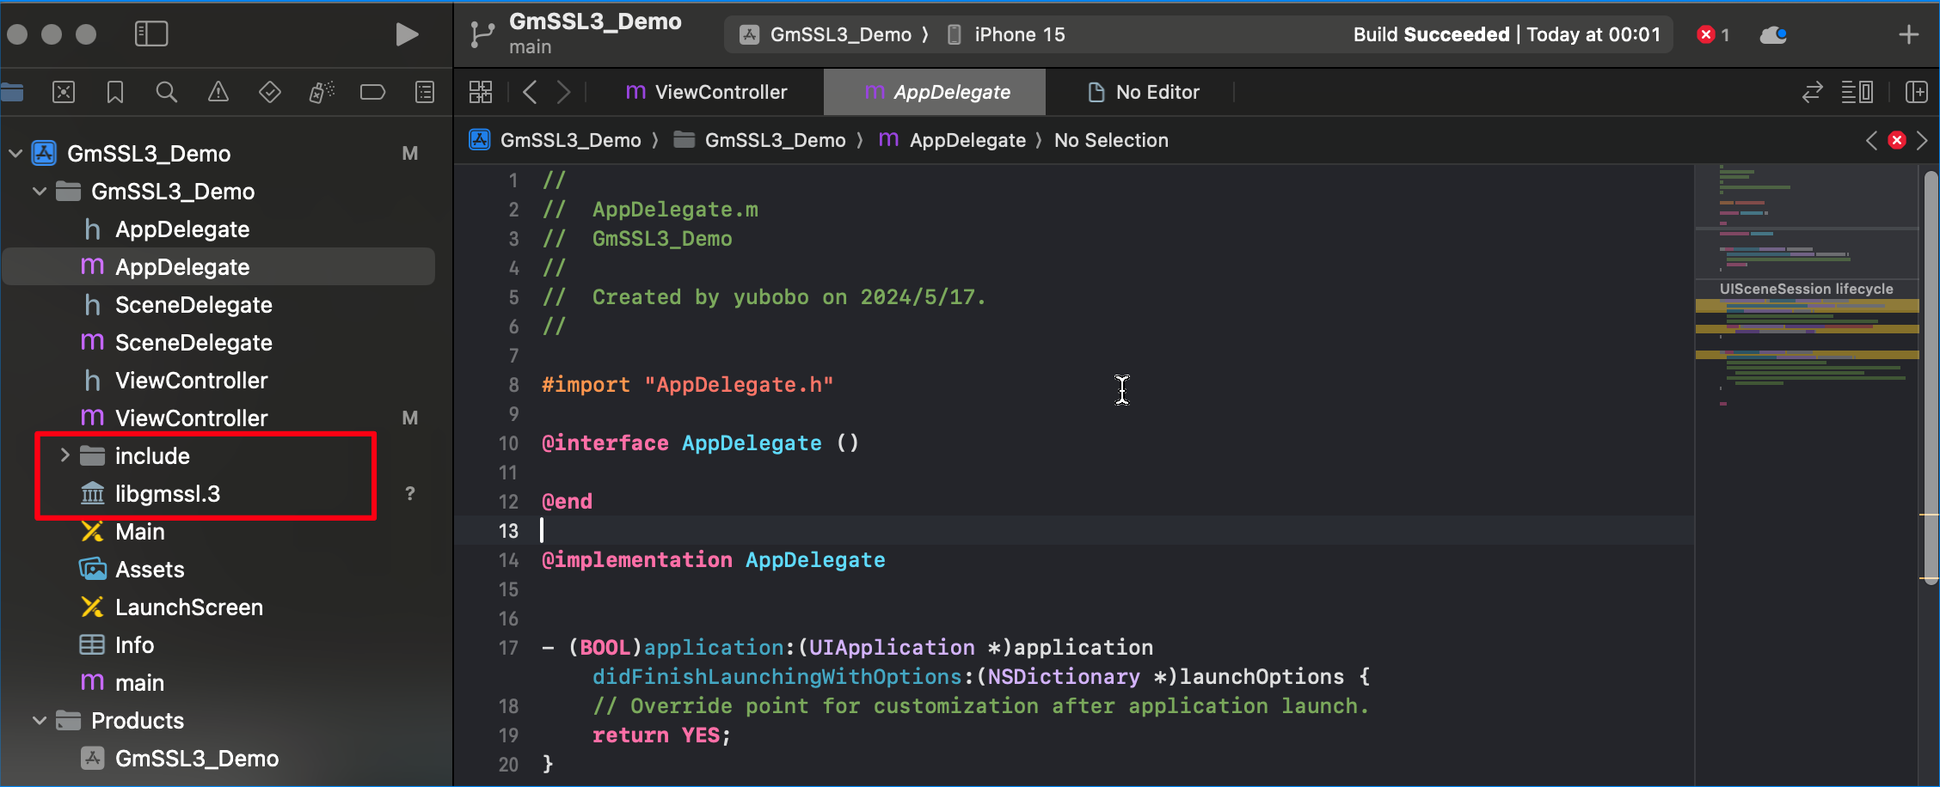Open the Assets catalog
The width and height of the screenshot is (1940, 787).
point(150,570)
